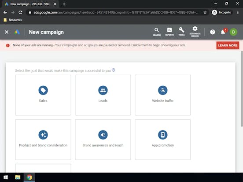Click the goal help info icon
243x182 pixels.
pyautogui.click(x=114, y=70)
